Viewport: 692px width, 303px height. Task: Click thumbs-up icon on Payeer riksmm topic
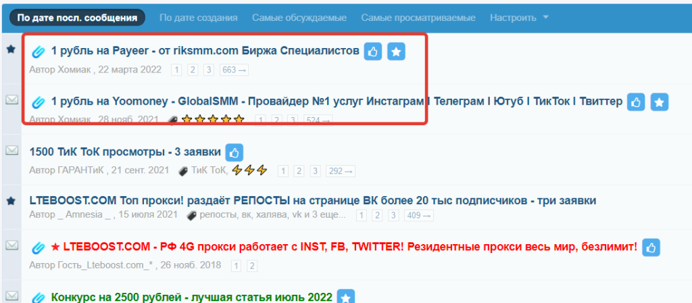point(373,52)
